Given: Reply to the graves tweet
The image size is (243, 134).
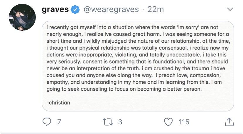Looking at the screenshot, I should (x=47, y=122).
